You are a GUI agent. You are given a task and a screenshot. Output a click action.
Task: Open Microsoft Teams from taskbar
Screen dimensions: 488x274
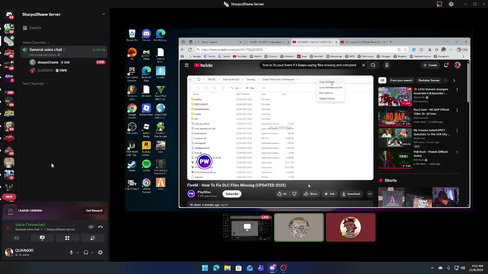261,268
